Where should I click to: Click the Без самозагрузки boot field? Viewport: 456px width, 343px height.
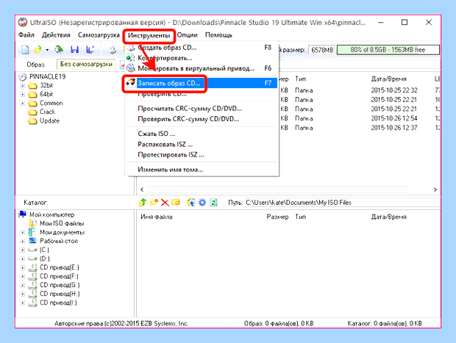point(86,65)
